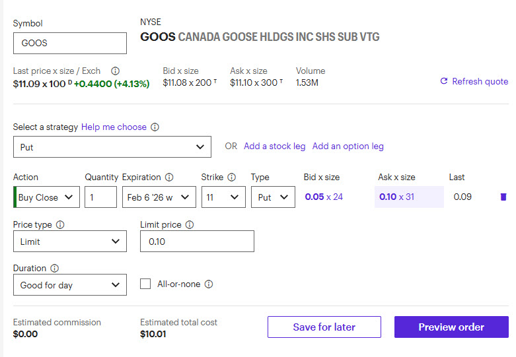Click the Strike info icon

(x=231, y=178)
